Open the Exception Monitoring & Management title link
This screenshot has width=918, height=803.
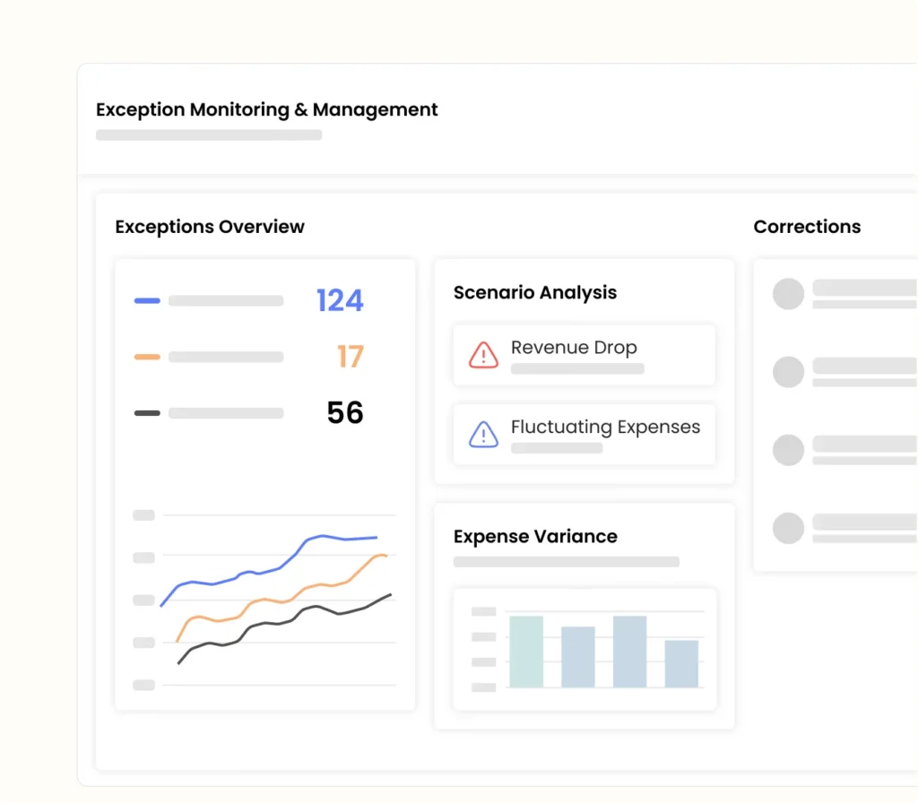(x=266, y=109)
